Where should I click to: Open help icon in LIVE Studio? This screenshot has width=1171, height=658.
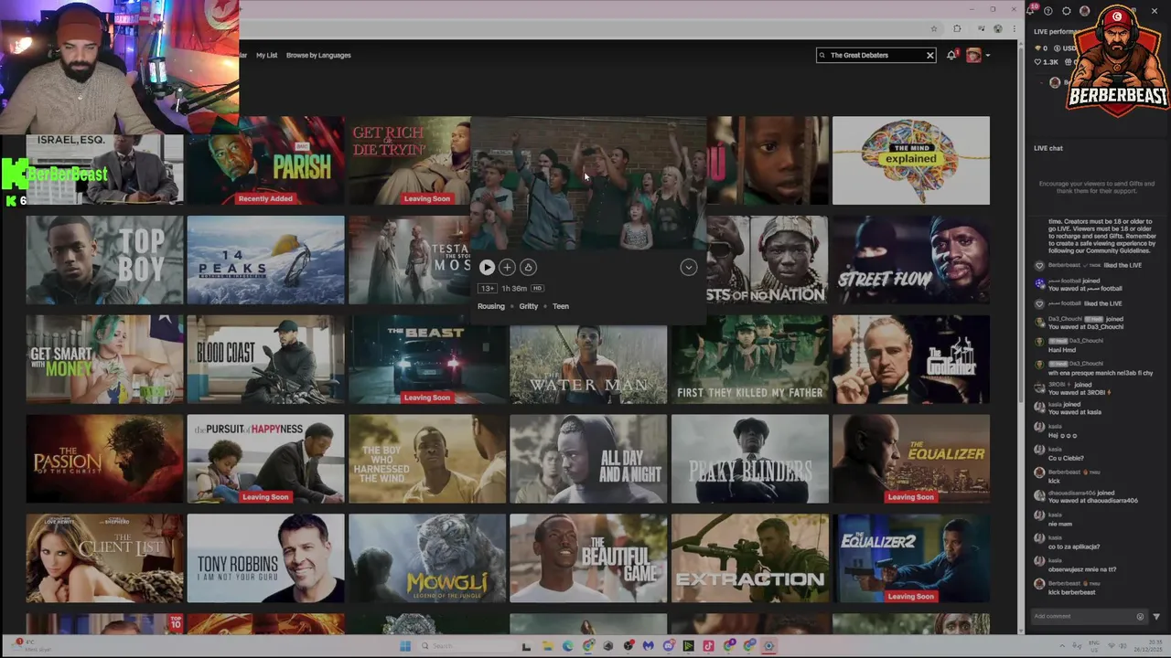coord(1048,11)
